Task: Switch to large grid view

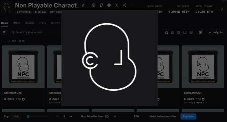Action: click(x=166, y=32)
